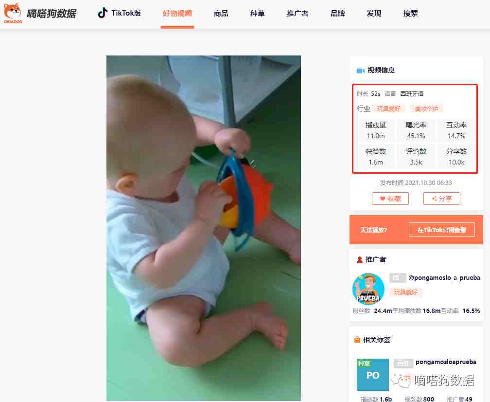Open the 推广者 navigation item
The width and height of the screenshot is (490, 402).
(x=297, y=14)
